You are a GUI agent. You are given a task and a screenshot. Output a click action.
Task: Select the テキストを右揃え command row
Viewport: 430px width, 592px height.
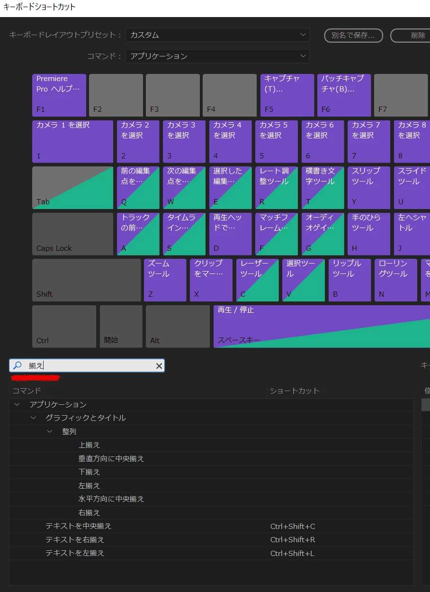(x=211, y=539)
